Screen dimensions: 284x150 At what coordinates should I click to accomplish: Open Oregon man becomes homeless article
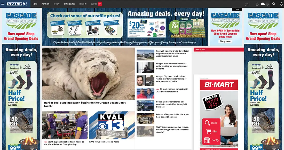click(171, 66)
